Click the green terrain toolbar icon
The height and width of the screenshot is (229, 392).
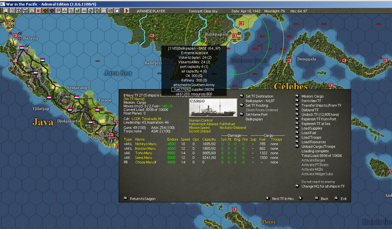click(78, 11)
